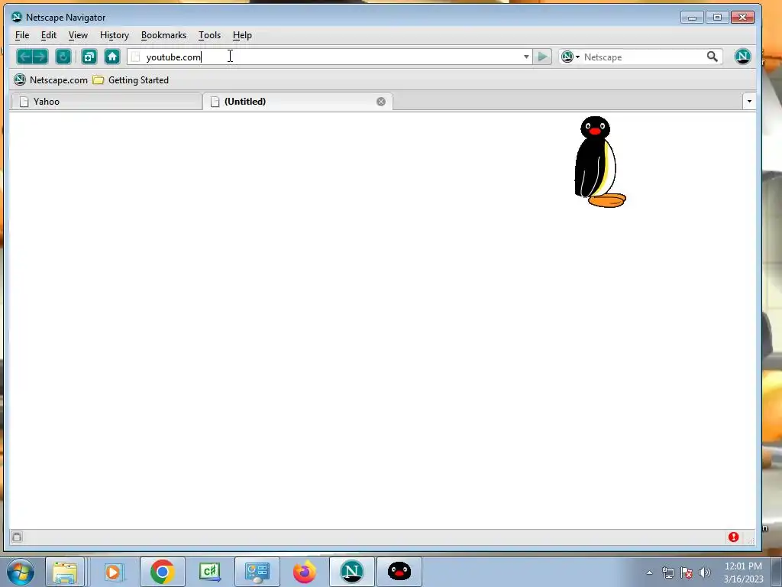This screenshot has width=782, height=587.
Task: Close the Untitled tab
Action: [381, 102]
